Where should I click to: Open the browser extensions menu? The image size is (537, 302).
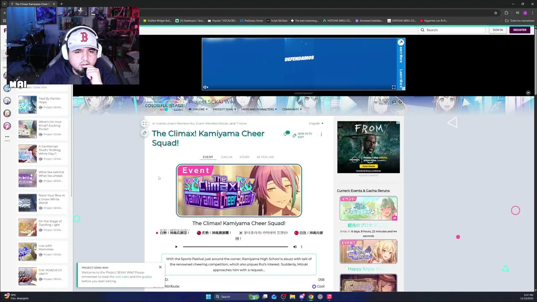[506, 13]
